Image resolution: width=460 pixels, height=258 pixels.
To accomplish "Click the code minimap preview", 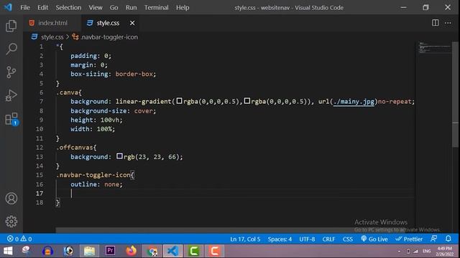I will point(435,48).
